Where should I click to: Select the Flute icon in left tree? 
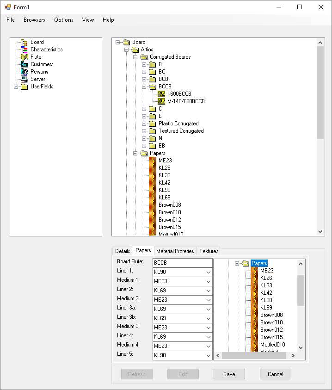25,57
